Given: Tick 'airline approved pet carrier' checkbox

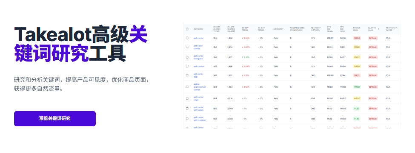Looking at the screenshot, I should [x=187, y=86].
